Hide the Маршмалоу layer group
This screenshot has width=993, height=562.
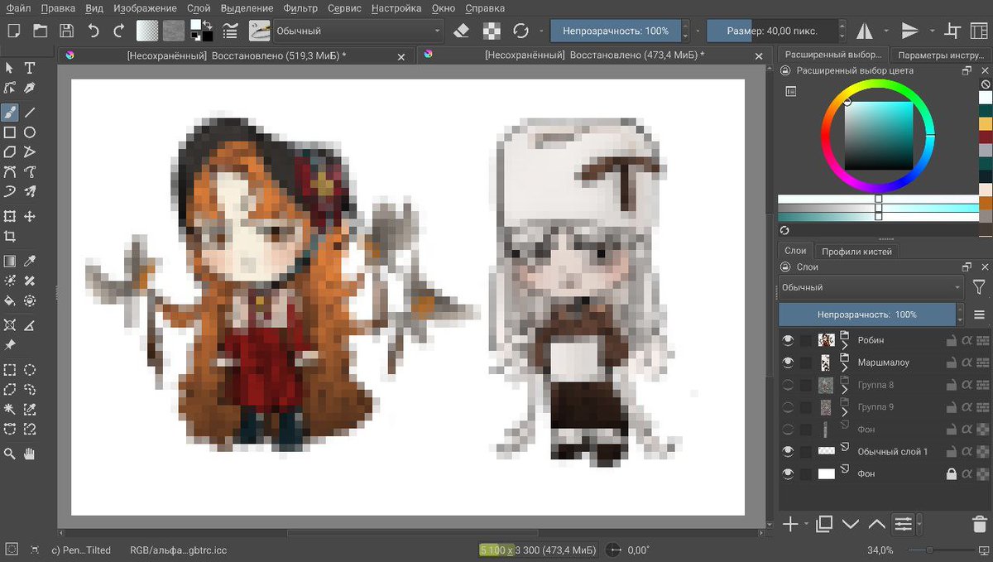788,363
